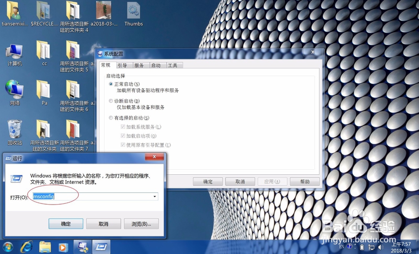
Task: Toggle 加载启动项(O) checkbox
Action: (x=123, y=135)
